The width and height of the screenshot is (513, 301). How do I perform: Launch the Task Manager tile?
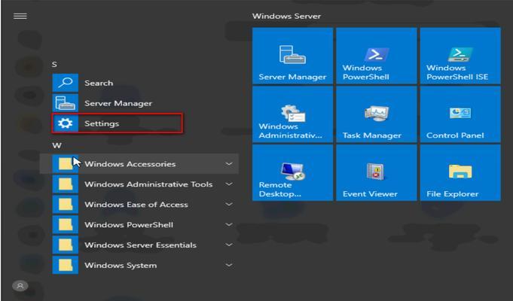pyautogui.click(x=376, y=114)
